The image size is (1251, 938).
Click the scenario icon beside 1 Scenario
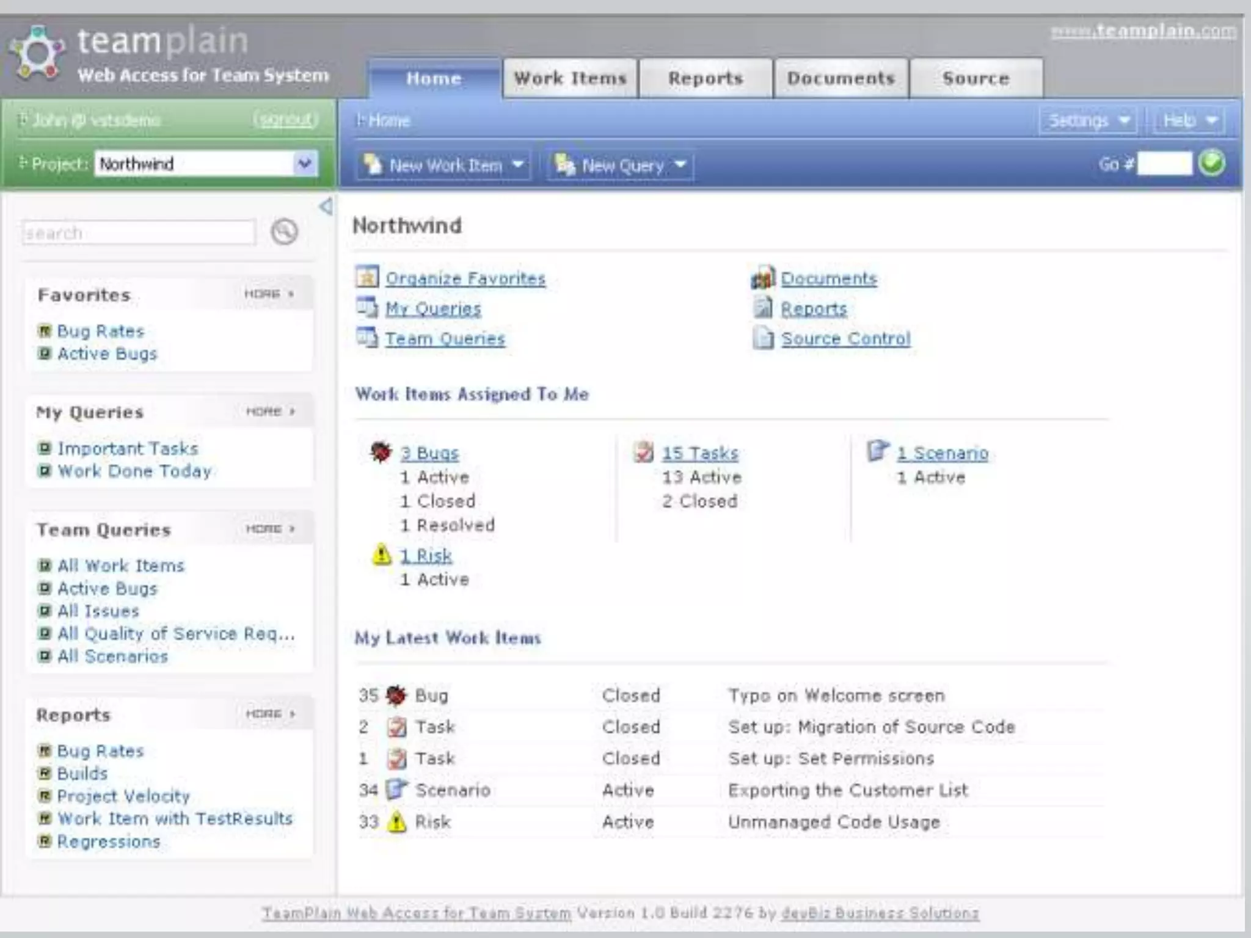(878, 451)
